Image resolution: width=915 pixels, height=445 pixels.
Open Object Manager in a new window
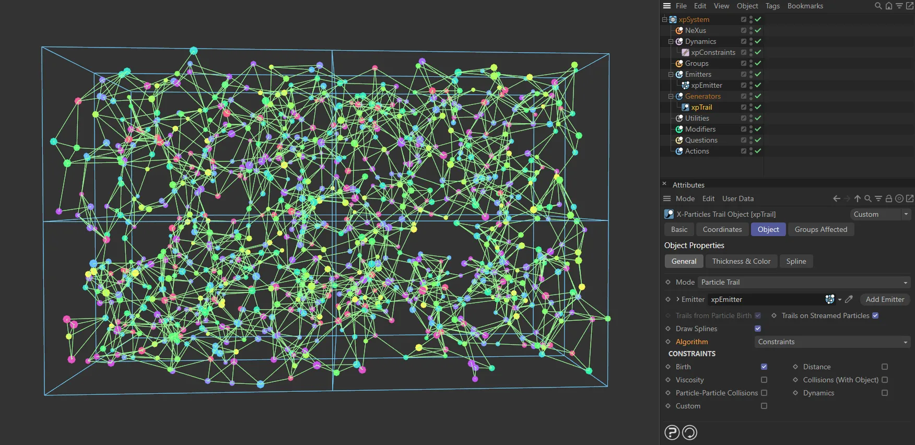click(x=910, y=6)
